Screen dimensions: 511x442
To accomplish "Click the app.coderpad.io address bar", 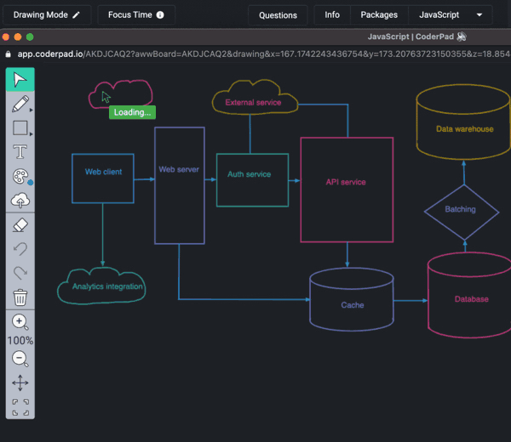I will coord(255,52).
